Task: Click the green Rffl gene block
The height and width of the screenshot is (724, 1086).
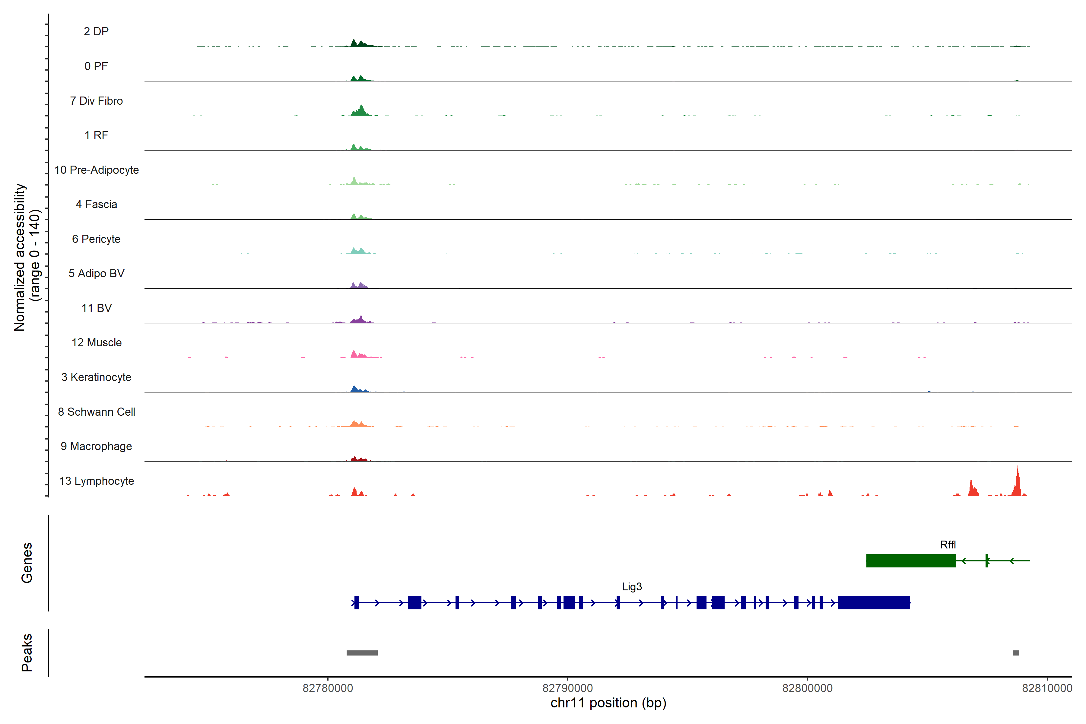Action: tap(910, 560)
